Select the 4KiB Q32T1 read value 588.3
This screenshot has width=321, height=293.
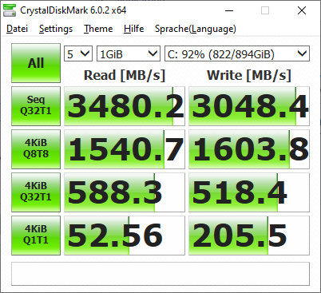(x=125, y=192)
